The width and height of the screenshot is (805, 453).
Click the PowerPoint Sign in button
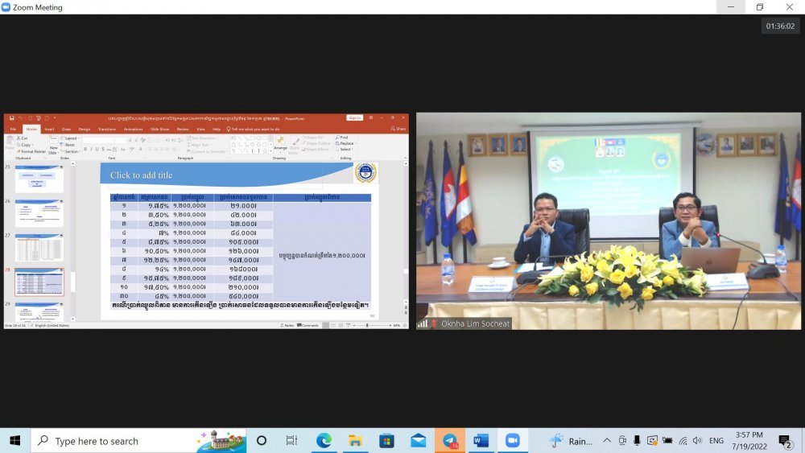(354, 117)
